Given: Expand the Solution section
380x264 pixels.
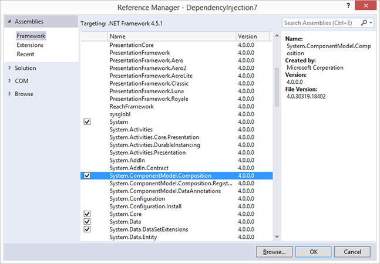Looking at the screenshot, I should [x=10, y=68].
